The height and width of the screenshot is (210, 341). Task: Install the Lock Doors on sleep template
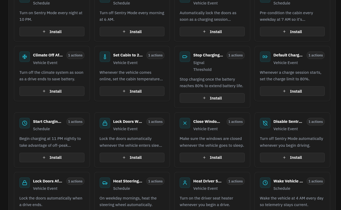pyautogui.click(x=132, y=157)
